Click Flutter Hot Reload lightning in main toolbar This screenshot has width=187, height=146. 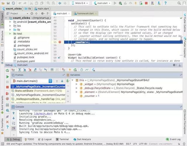[136, 3]
